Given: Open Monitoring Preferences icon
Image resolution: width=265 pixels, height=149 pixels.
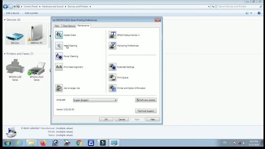Looking at the screenshot, I should [112, 46].
